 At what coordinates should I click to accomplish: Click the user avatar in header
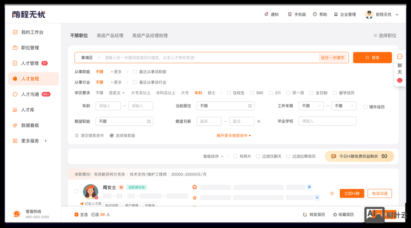tap(369, 15)
